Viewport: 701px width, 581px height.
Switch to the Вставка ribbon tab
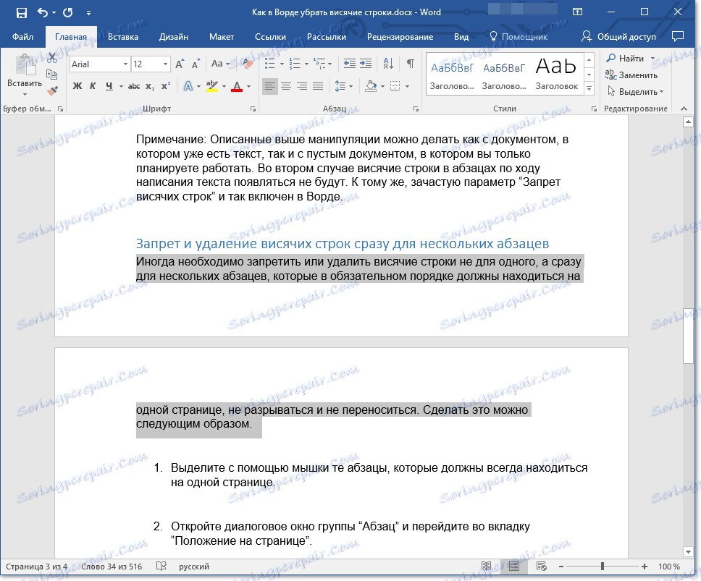coord(123,37)
